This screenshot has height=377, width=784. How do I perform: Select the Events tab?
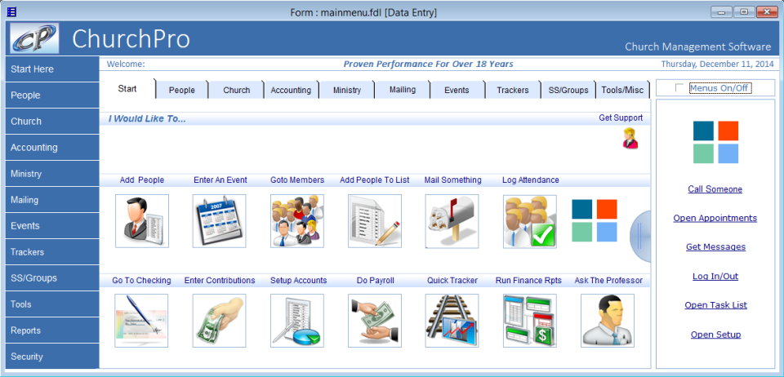pyautogui.click(x=457, y=91)
